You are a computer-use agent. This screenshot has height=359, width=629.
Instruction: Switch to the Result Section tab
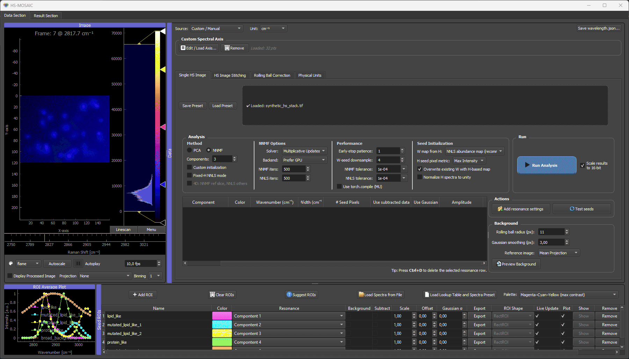46,16
